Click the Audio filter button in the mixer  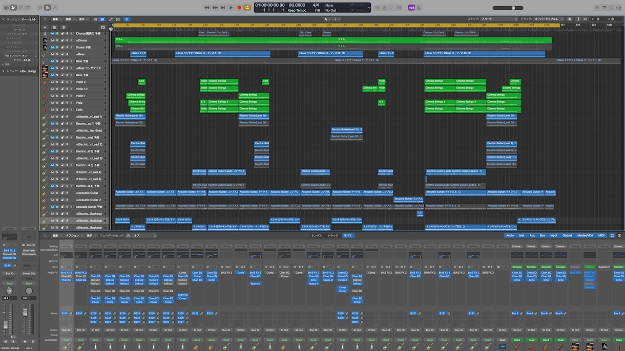(510, 236)
